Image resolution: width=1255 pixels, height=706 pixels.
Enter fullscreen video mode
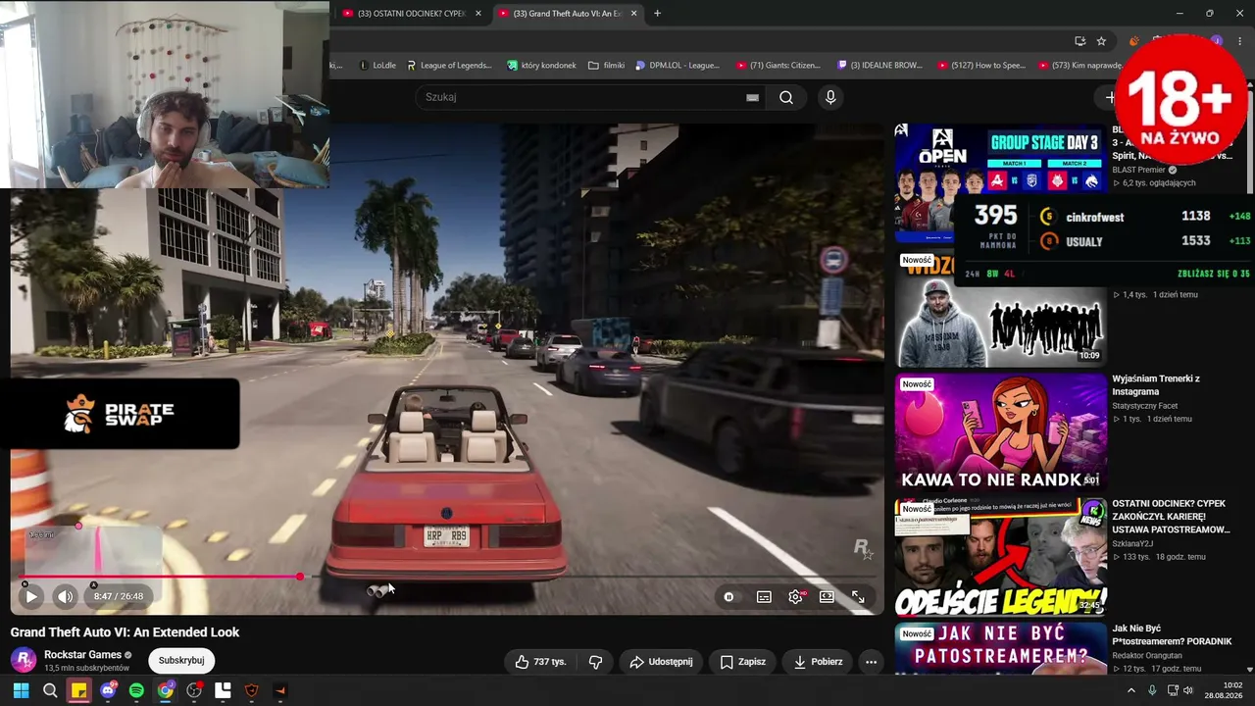(858, 596)
